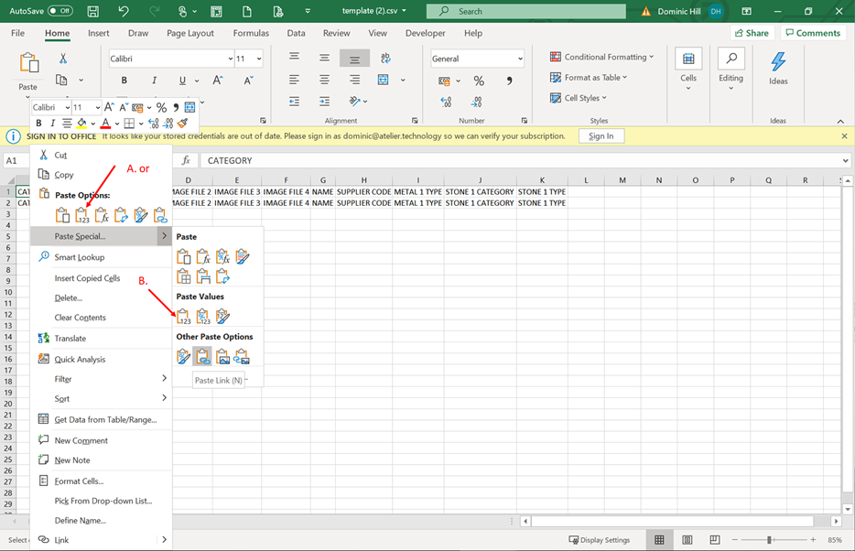
Task: Click Paste Values icon under Paste Options
Action: click(81, 215)
